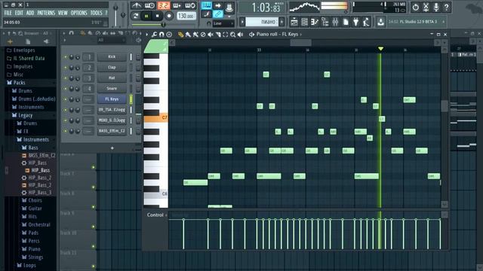Open the ADD menu
Viewport: 483px width, 271px height.
point(30,13)
